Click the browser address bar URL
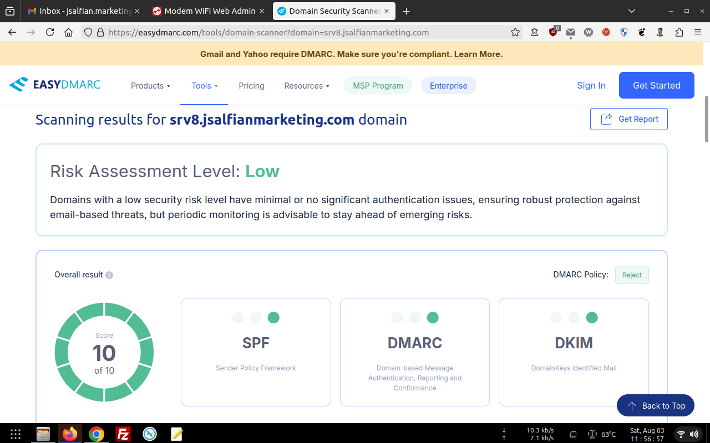710x443 pixels. pyautogui.click(x=268, y=32)
